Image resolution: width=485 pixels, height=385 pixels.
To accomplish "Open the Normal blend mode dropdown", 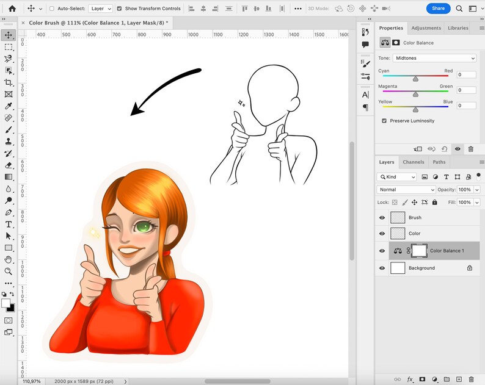I will (x=406, y=189).
